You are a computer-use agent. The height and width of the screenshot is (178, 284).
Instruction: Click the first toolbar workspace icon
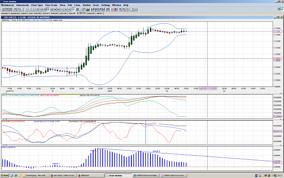pyautogui.click(x=3, y=9)
